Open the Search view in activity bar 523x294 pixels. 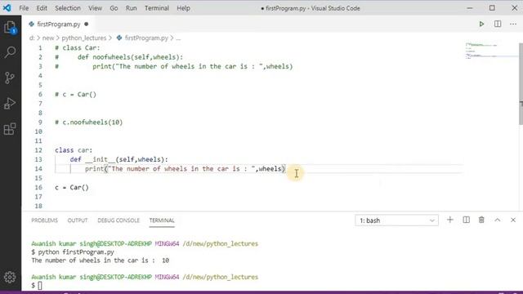[10, 52]
